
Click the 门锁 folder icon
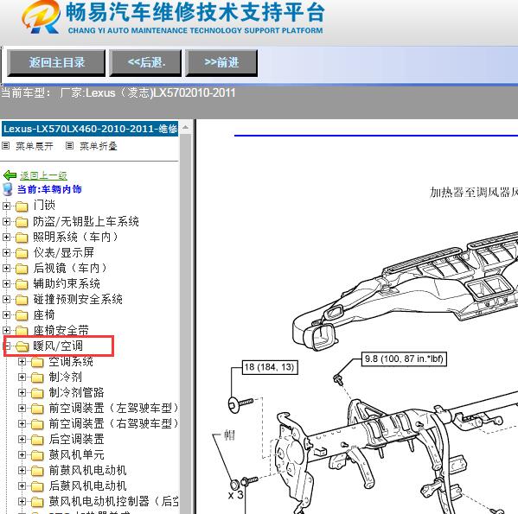click(x=22, y=206)
